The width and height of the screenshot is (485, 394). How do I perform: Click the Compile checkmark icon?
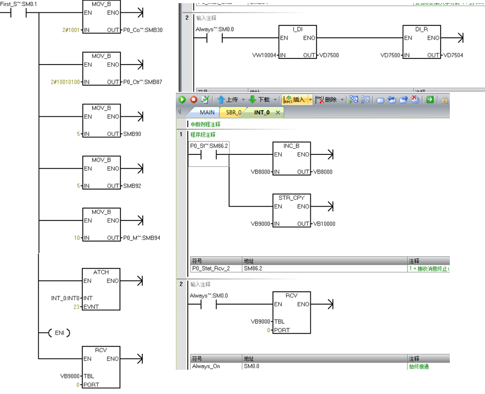tap(205, 100)
